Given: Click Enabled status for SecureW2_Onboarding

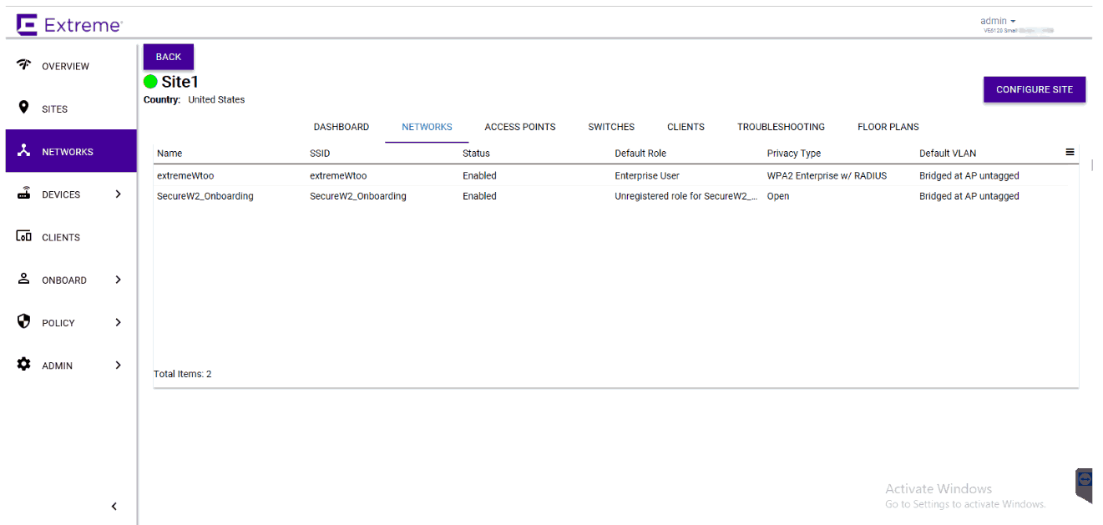Looking at the screenshot, I should tap(479, 196).
